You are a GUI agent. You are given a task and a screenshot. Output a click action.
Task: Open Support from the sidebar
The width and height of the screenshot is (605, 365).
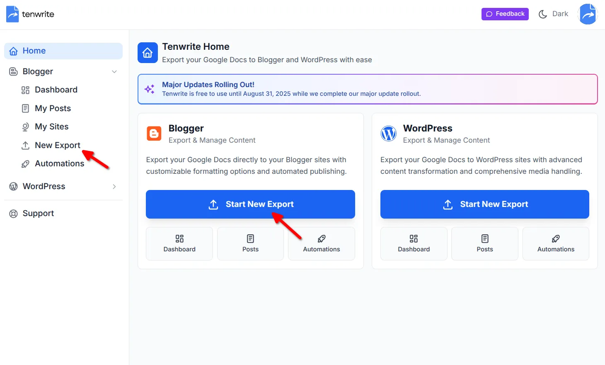tap(38, 213)
